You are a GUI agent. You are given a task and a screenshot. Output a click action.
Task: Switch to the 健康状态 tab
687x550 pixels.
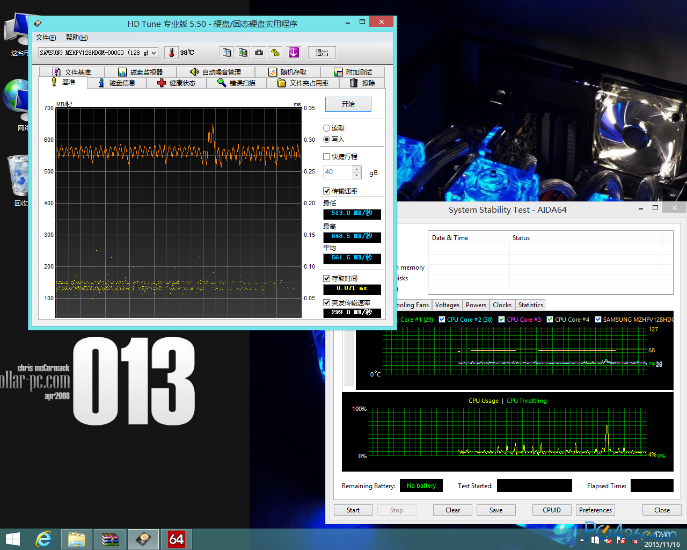pyautogui.click(x=177, y=83)
